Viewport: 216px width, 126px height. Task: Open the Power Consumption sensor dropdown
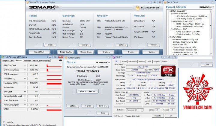coord(25,105)
